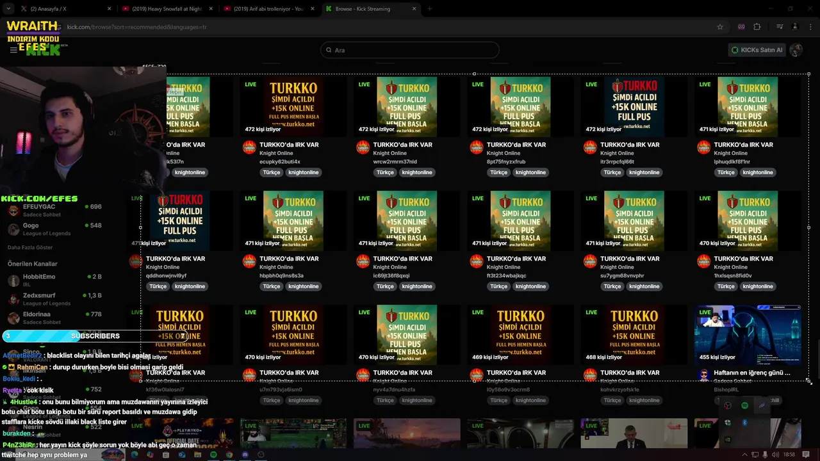Focus the Ara search field

(x=410, y=50)
